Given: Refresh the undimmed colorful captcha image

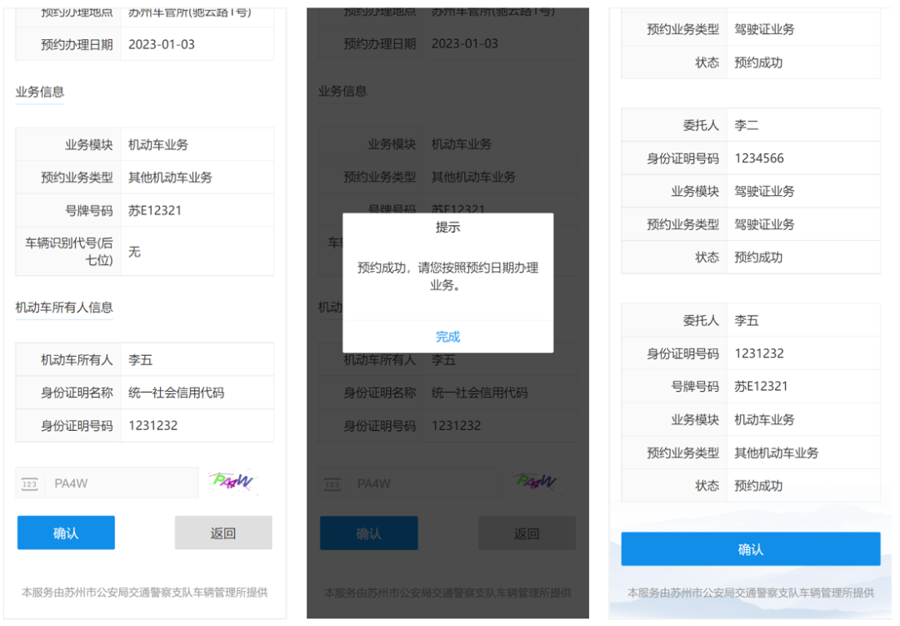Looking at the screenshot, I should pyautogui.click(x=232, y=482).
